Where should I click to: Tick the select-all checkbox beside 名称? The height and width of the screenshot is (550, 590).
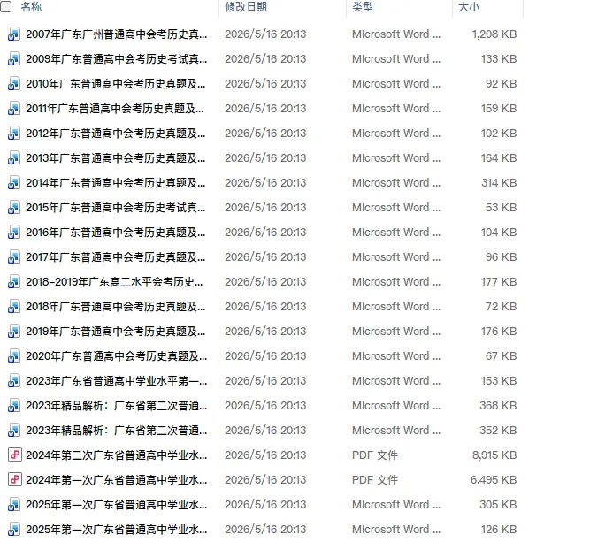click(x=5, y=6)
